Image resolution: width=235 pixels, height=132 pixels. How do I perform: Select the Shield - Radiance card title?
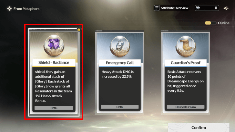[x=54, y=62]
